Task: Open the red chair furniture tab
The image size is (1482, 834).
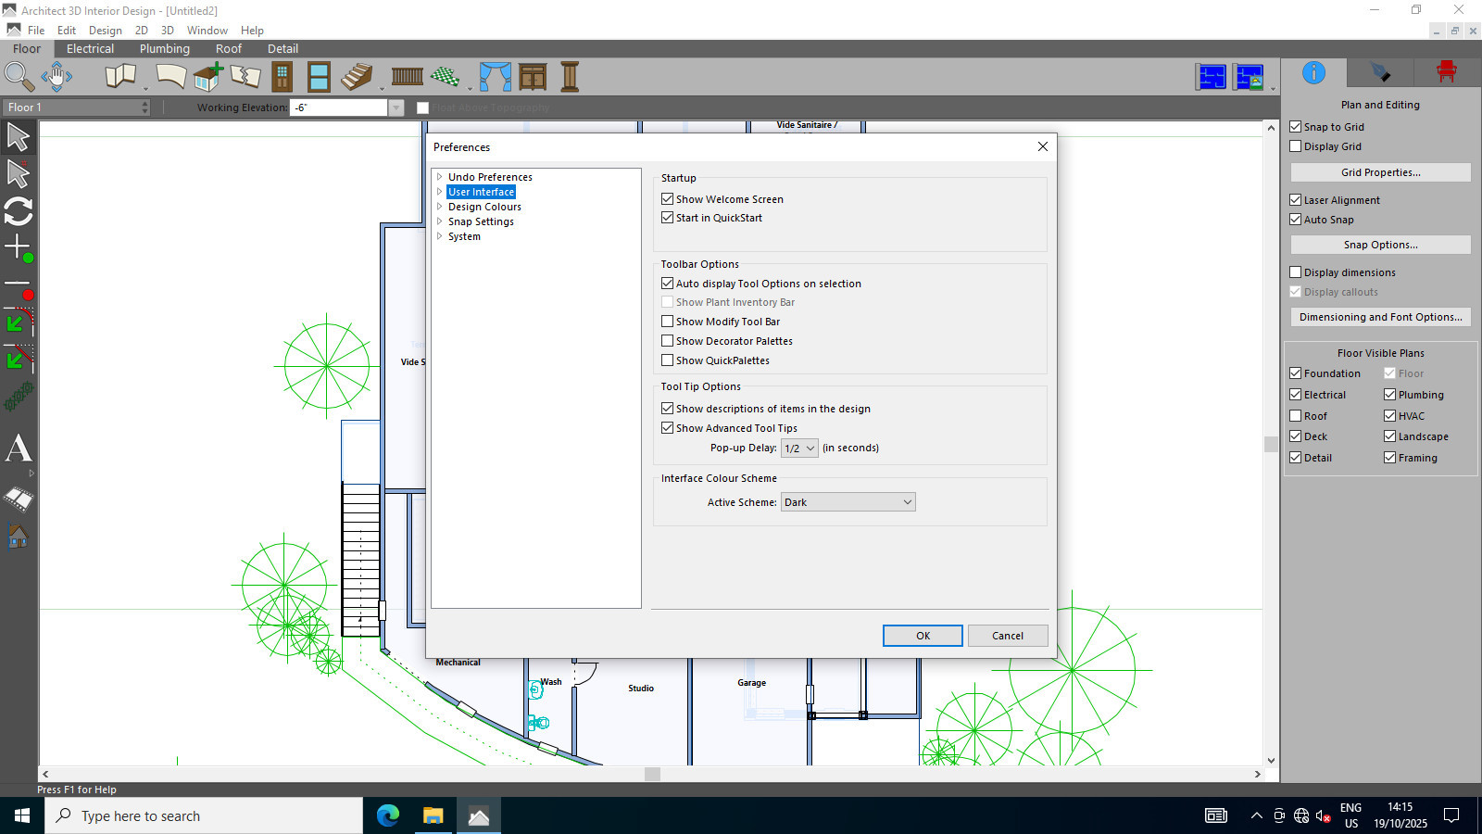Action: 1446,72
